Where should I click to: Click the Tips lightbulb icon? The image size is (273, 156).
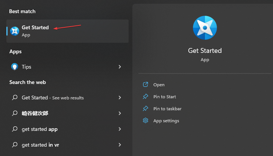tap(15, 67)
